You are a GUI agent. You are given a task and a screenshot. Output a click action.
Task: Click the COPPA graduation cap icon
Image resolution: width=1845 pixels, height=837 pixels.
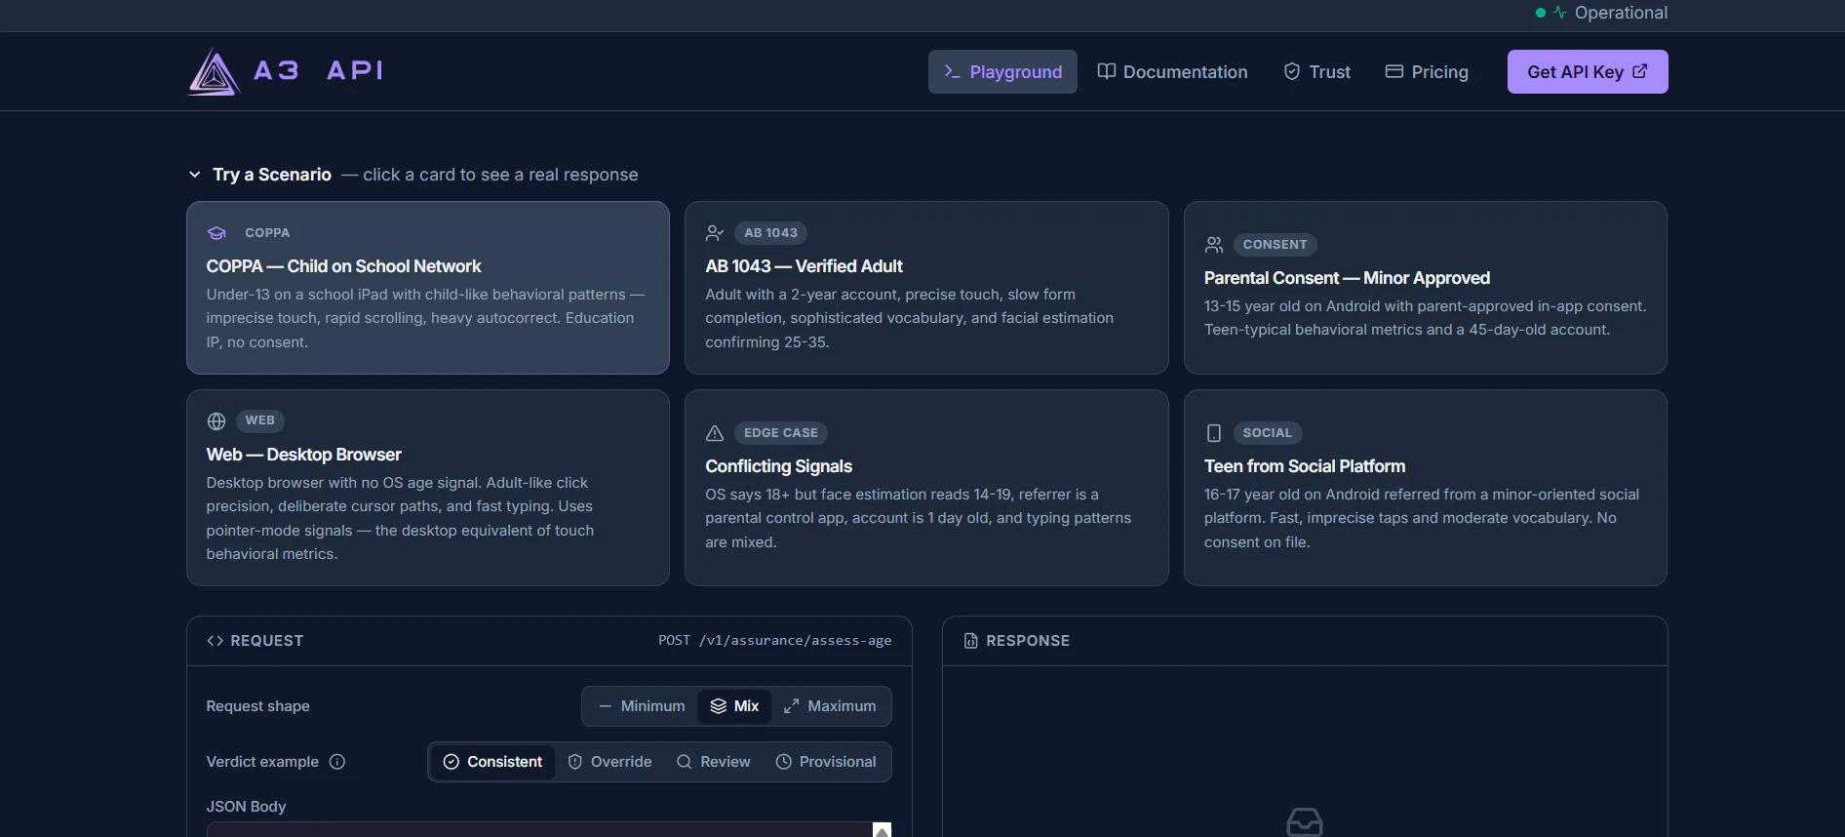[x=216, y=233]
